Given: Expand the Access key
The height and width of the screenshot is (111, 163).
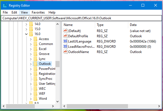Looking at the screenshot, I should point(31,39).
